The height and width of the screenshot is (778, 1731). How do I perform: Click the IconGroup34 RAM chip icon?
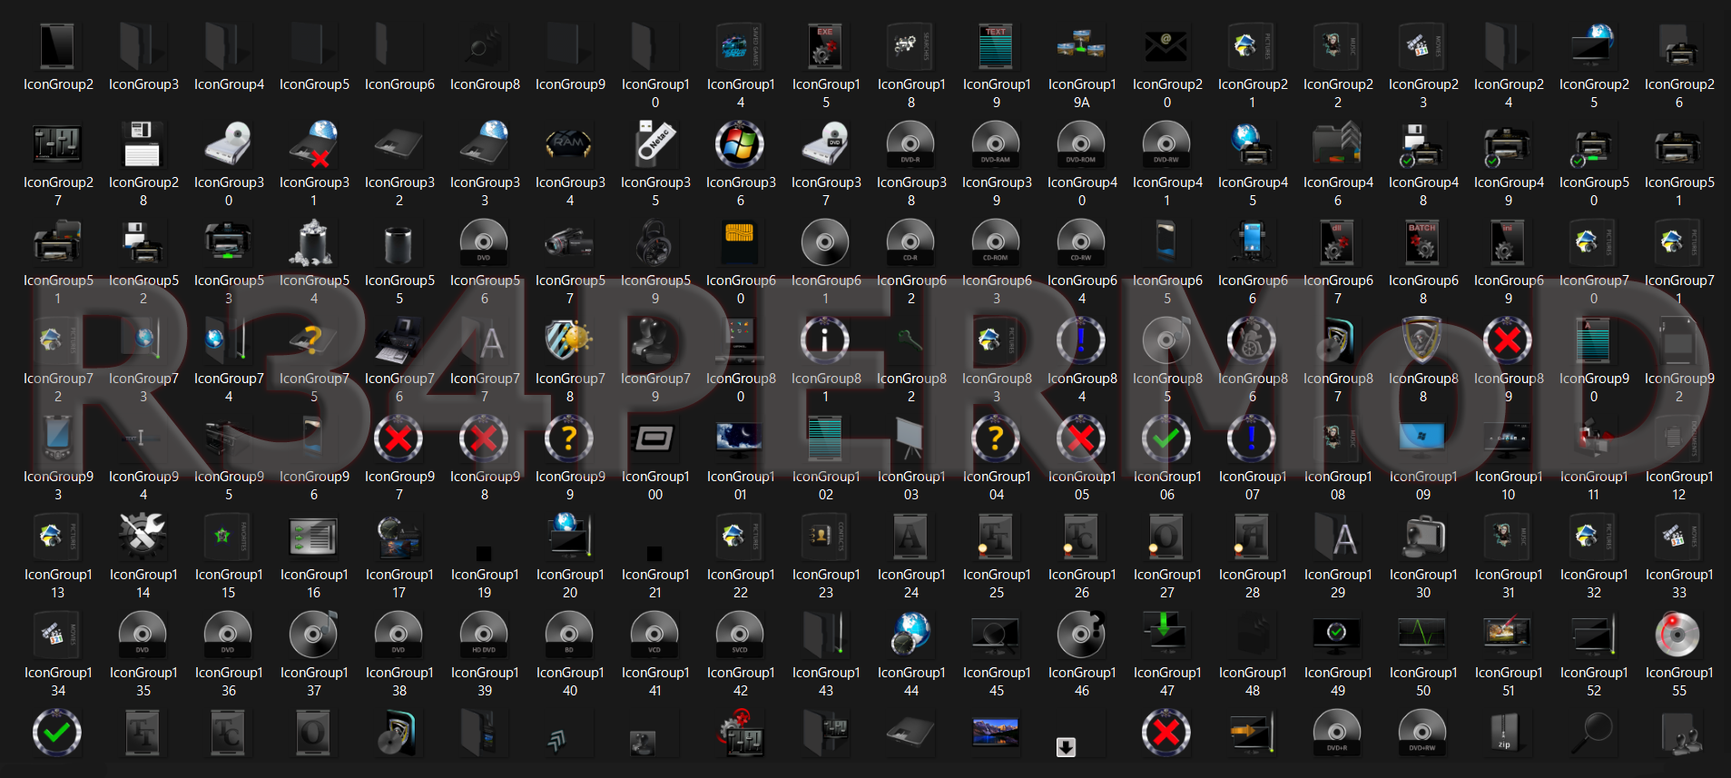coord(569,144)
